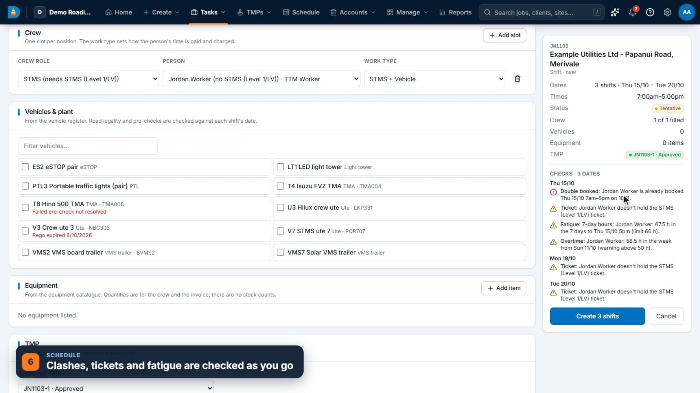Open the AI sparkle assistant icon
Viewport: 700px width, 393px height.
click(x=615, y=12)
